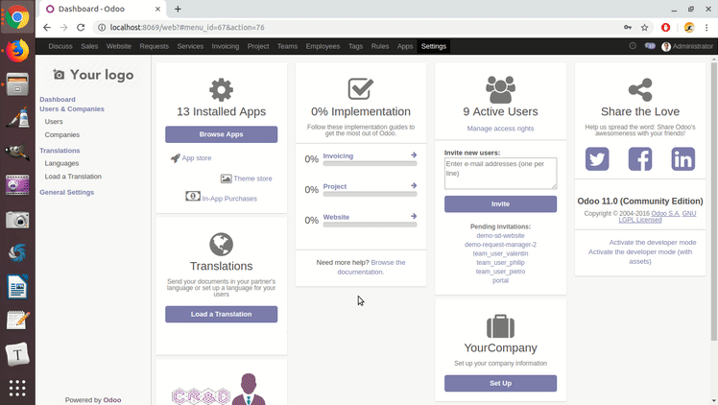Open pending invitation demo-sd-website
This screenshot has height=405, width=718.
500,235
